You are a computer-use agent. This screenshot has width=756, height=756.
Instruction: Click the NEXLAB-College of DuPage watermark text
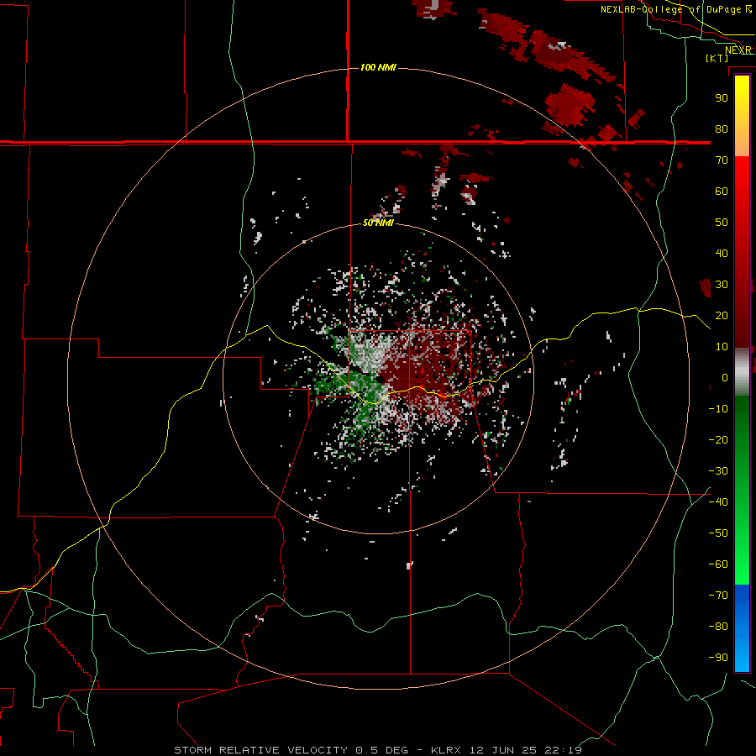point(673,9)
